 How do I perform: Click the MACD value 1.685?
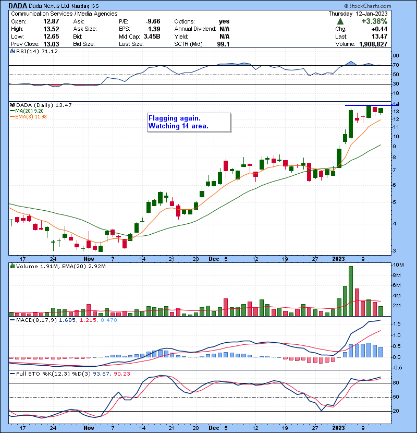[67, 320]
